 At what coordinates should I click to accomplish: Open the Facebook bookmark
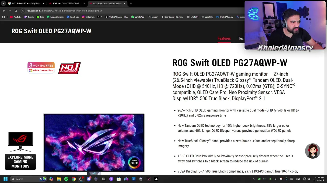[73, 17]
